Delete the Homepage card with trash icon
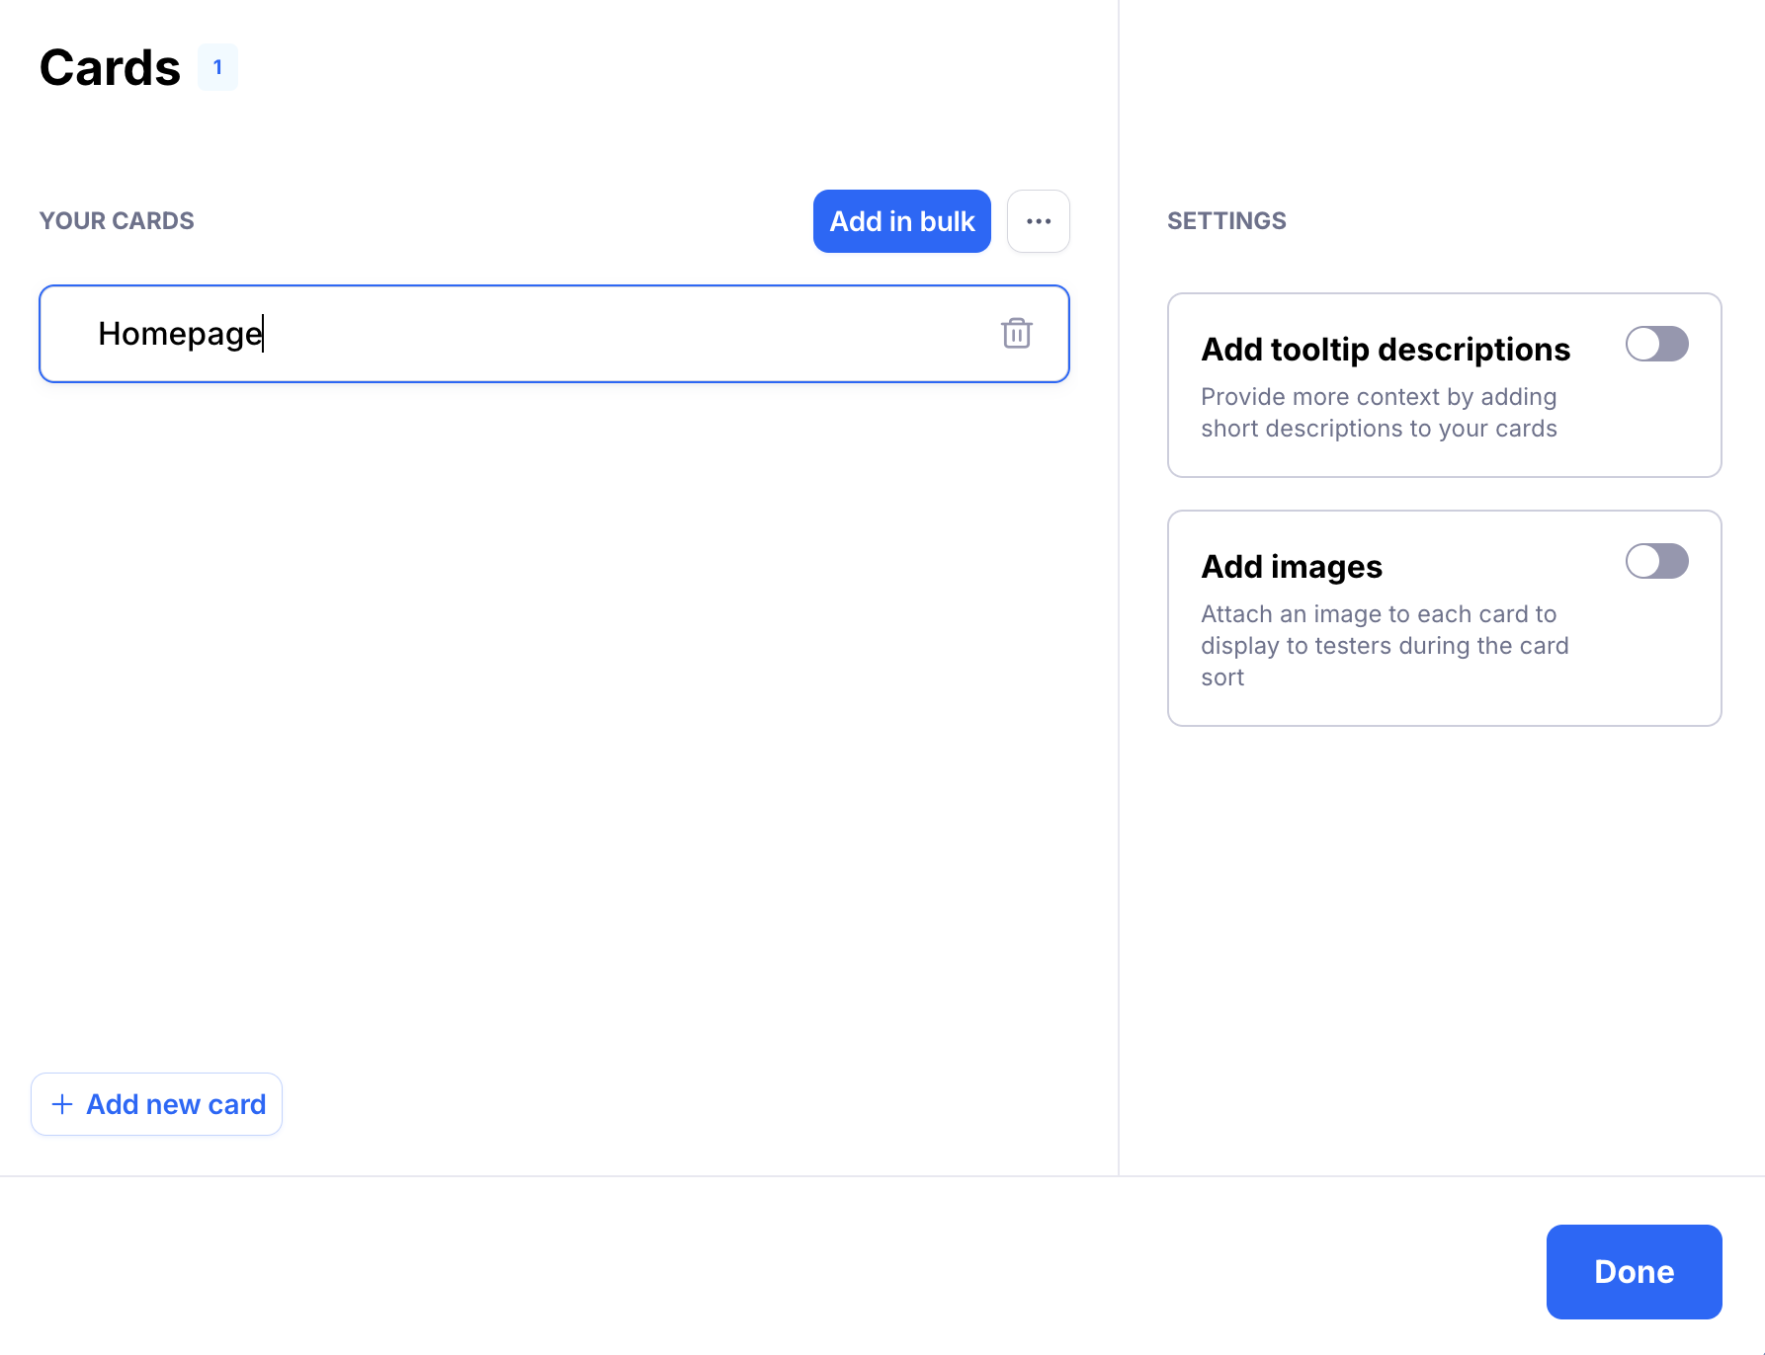This screenshot has width=1765, height=1355. click(x=1016, y=334)
